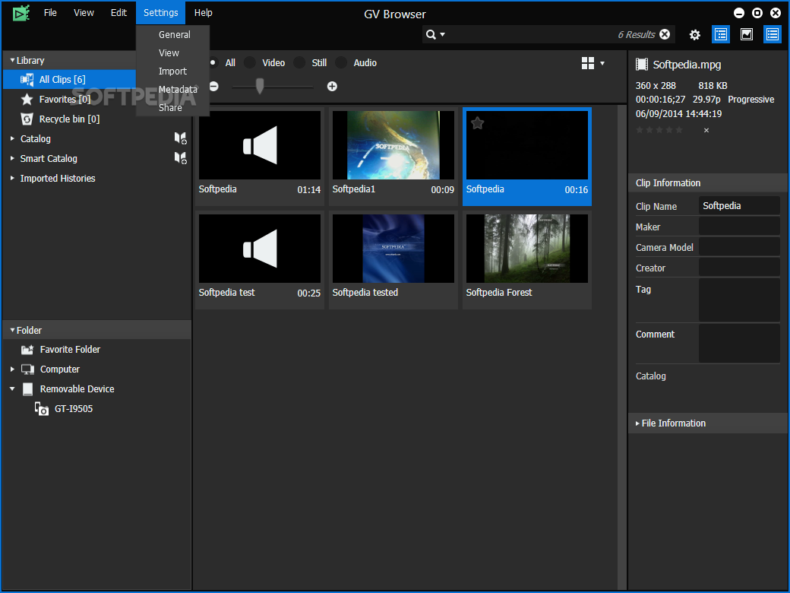Viewport: 790px width, 593px height.
Task: Expand the Computer tree node
Action: pos(12,369)
